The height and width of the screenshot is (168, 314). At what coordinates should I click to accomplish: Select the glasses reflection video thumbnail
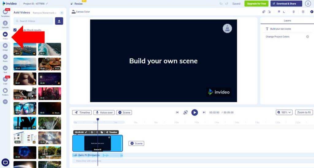(x=25, y=108)
